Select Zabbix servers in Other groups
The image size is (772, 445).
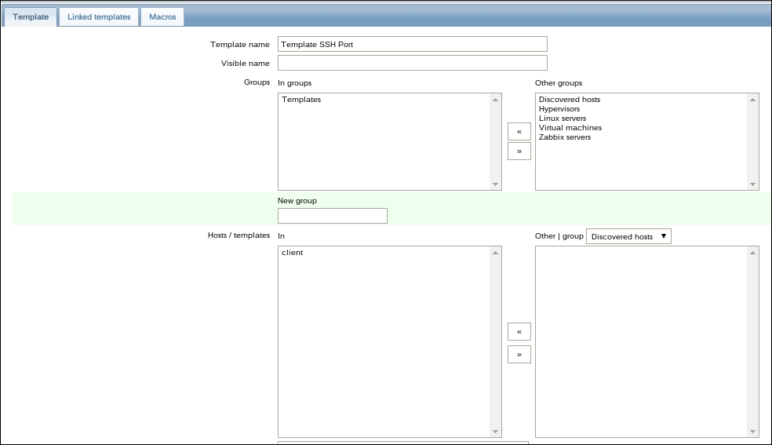(x=565, y=137)
